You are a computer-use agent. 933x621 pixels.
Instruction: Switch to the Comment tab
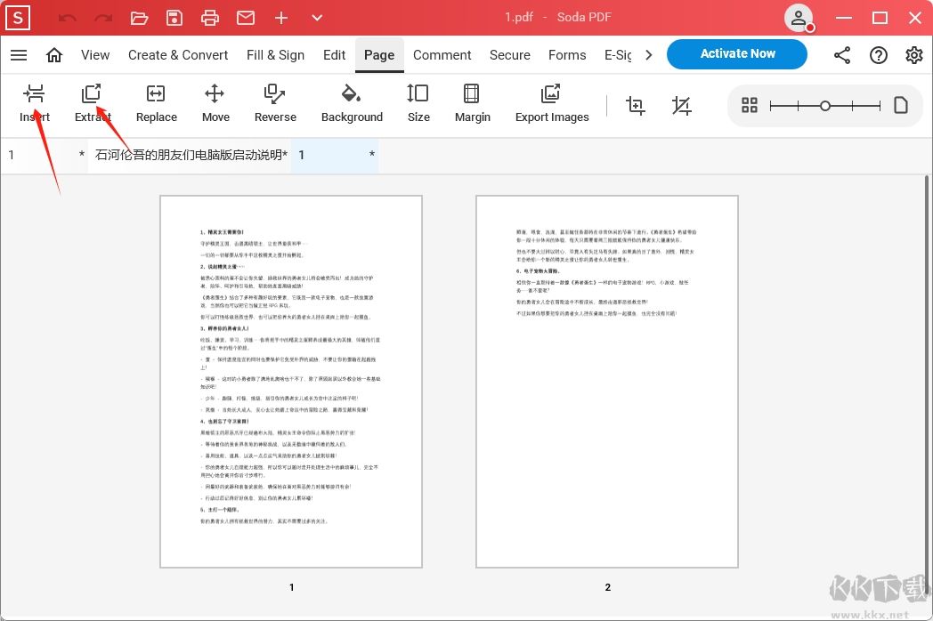[x=442, y=54]
